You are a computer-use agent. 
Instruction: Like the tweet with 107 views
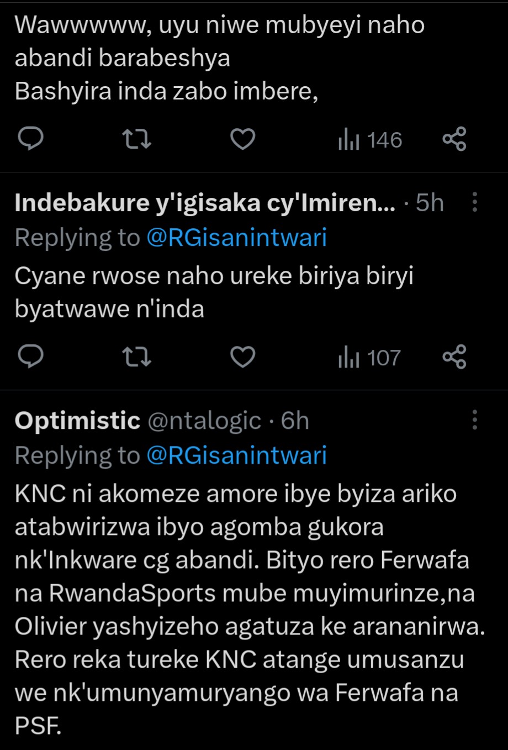coord(242,357)
